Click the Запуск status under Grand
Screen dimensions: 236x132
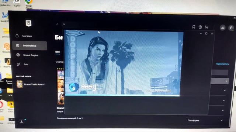[x=60, y=111]
